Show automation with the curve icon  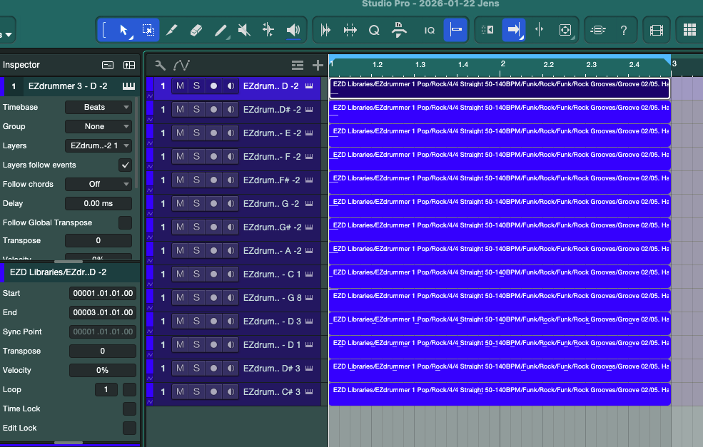[x=181, y=66]
